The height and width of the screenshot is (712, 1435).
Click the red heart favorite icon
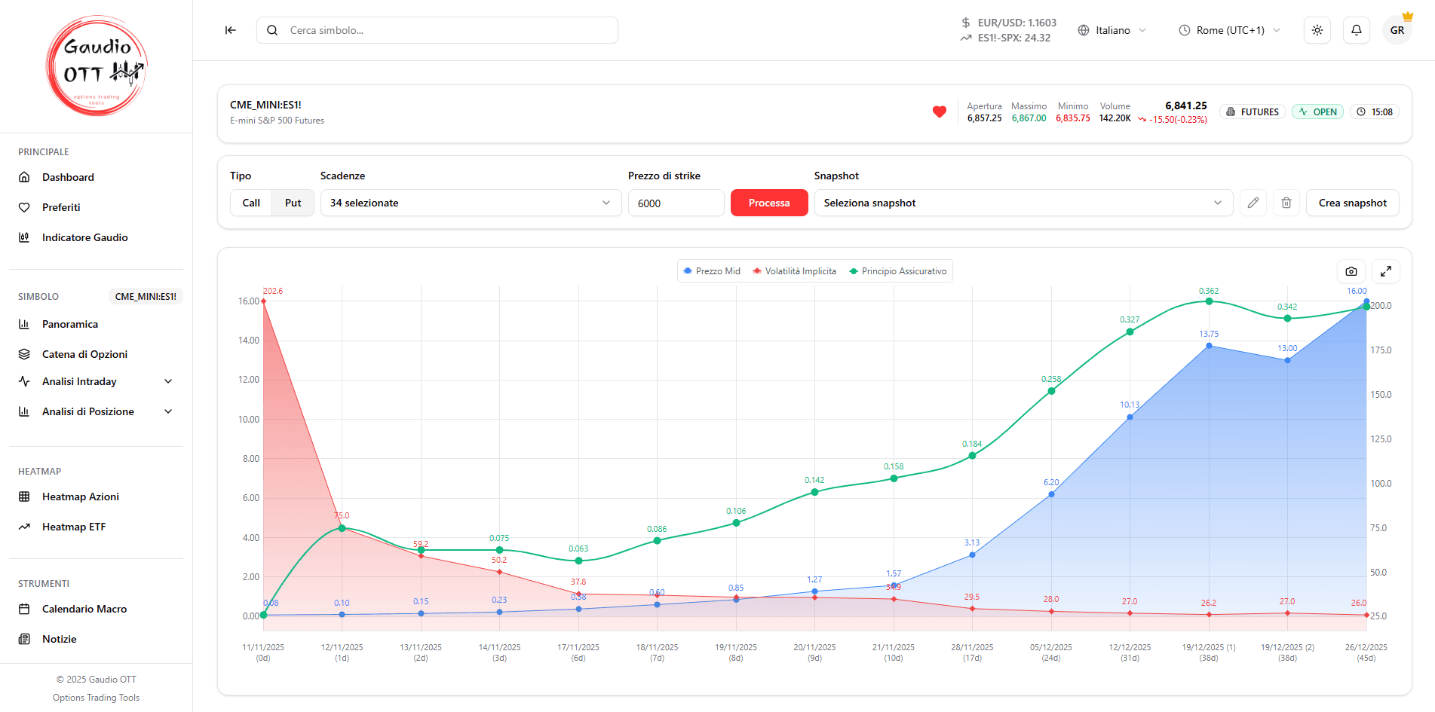(x=939, y=112)
